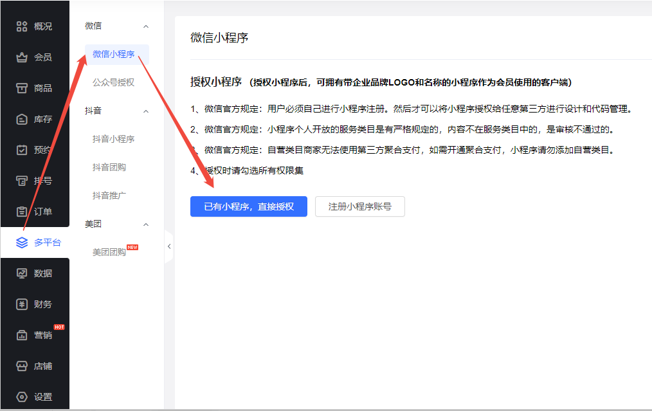Click the 商品 goods box icon
Image resolution: width=652 pixels, height=411 pixels.
tap(22, 88)
